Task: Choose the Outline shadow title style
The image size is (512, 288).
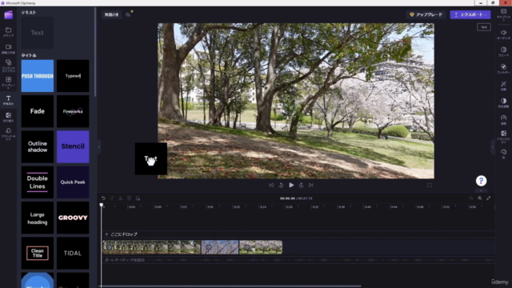Action: pyautogui.click(x=38, y=146)
